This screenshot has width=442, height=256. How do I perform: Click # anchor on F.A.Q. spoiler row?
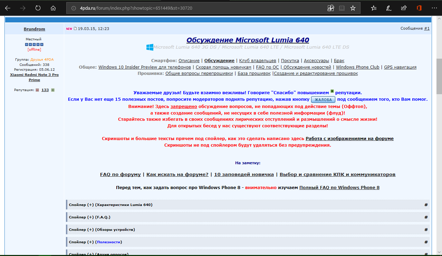click(426, 217)
